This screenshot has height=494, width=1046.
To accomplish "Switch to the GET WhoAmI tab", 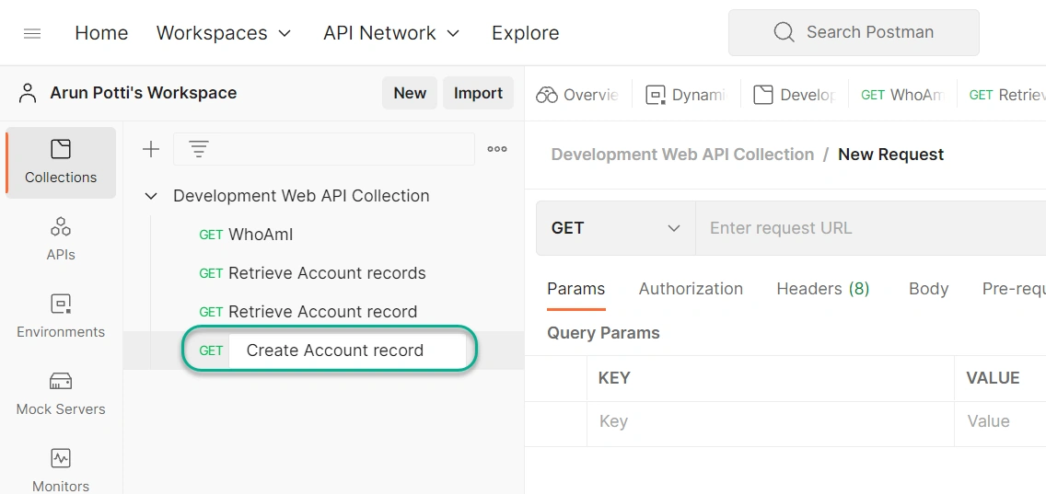I will pyautogui.click(x=902, y=95).
